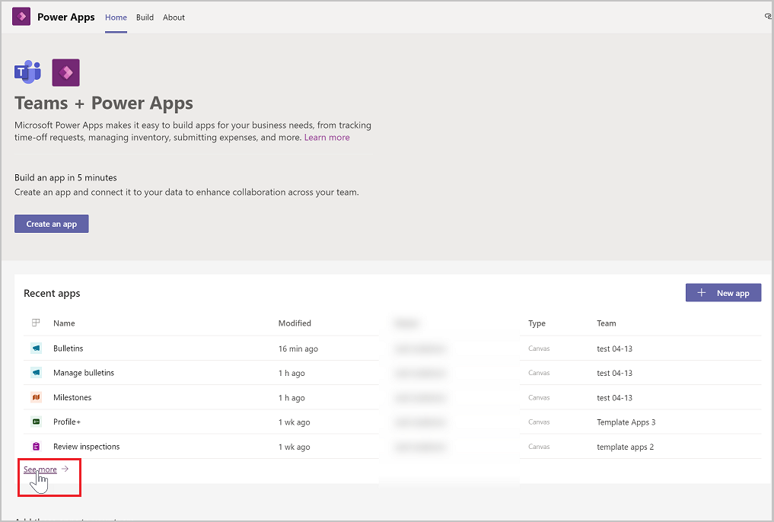Screen dimensions: 774x522
Task: Click the New app button
Action: pos(723,292)
